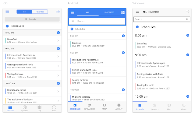Focus the Search box in the Windows panel

click(162, 19)
